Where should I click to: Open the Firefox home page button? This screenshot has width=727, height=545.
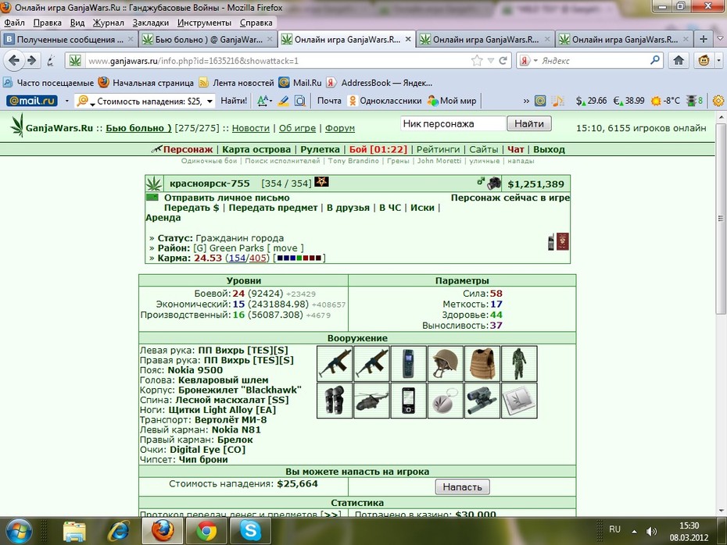tap(679, 60)
